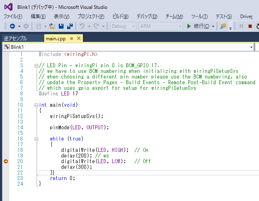Open the ビルド(B) menu
Viewport: 259px width, 201px height.
(x=121, y=17)
